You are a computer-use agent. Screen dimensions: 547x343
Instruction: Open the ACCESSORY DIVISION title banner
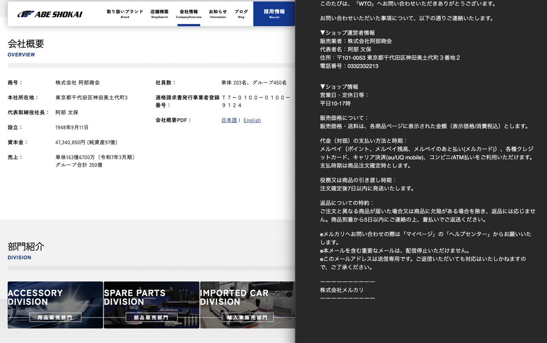pyautogui.click(x=35, y=298)
